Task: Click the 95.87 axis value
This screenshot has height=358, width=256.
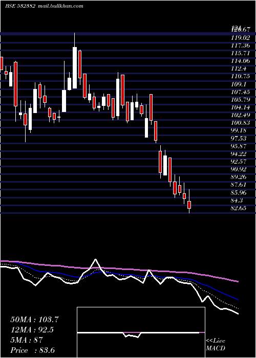Action: pos(239,146)
